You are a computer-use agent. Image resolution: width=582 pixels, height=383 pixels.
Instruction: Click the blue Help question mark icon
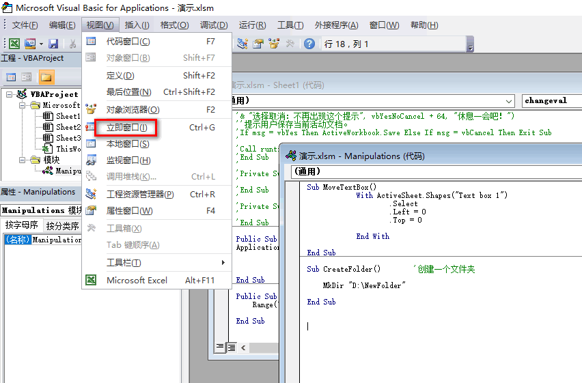click(x=309, y=44)
